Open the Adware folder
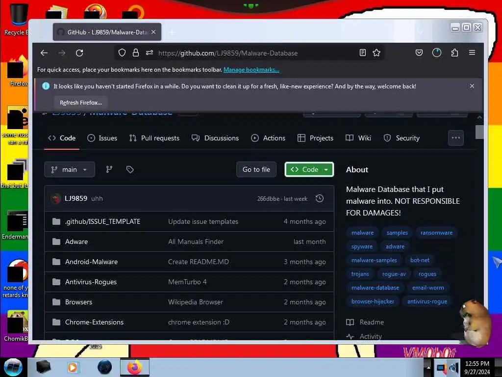 click(x=76, y=242)
